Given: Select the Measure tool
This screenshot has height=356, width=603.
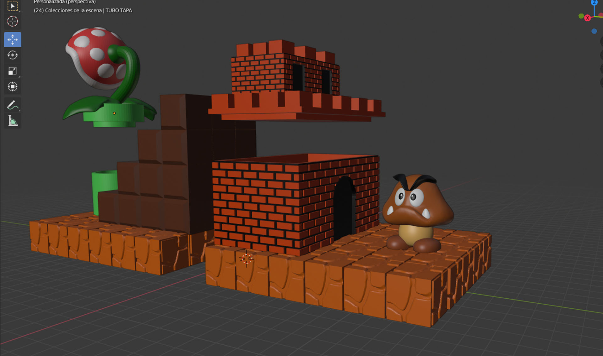Looking at the screenshot, I should coord(13,120).
